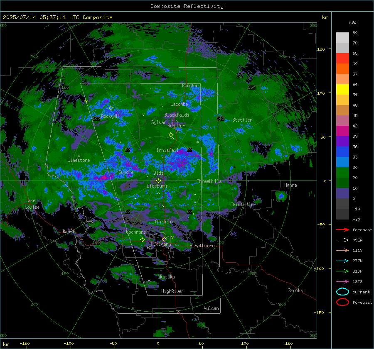
Task: Click the Lake Louise label
Action: (32, 204)
